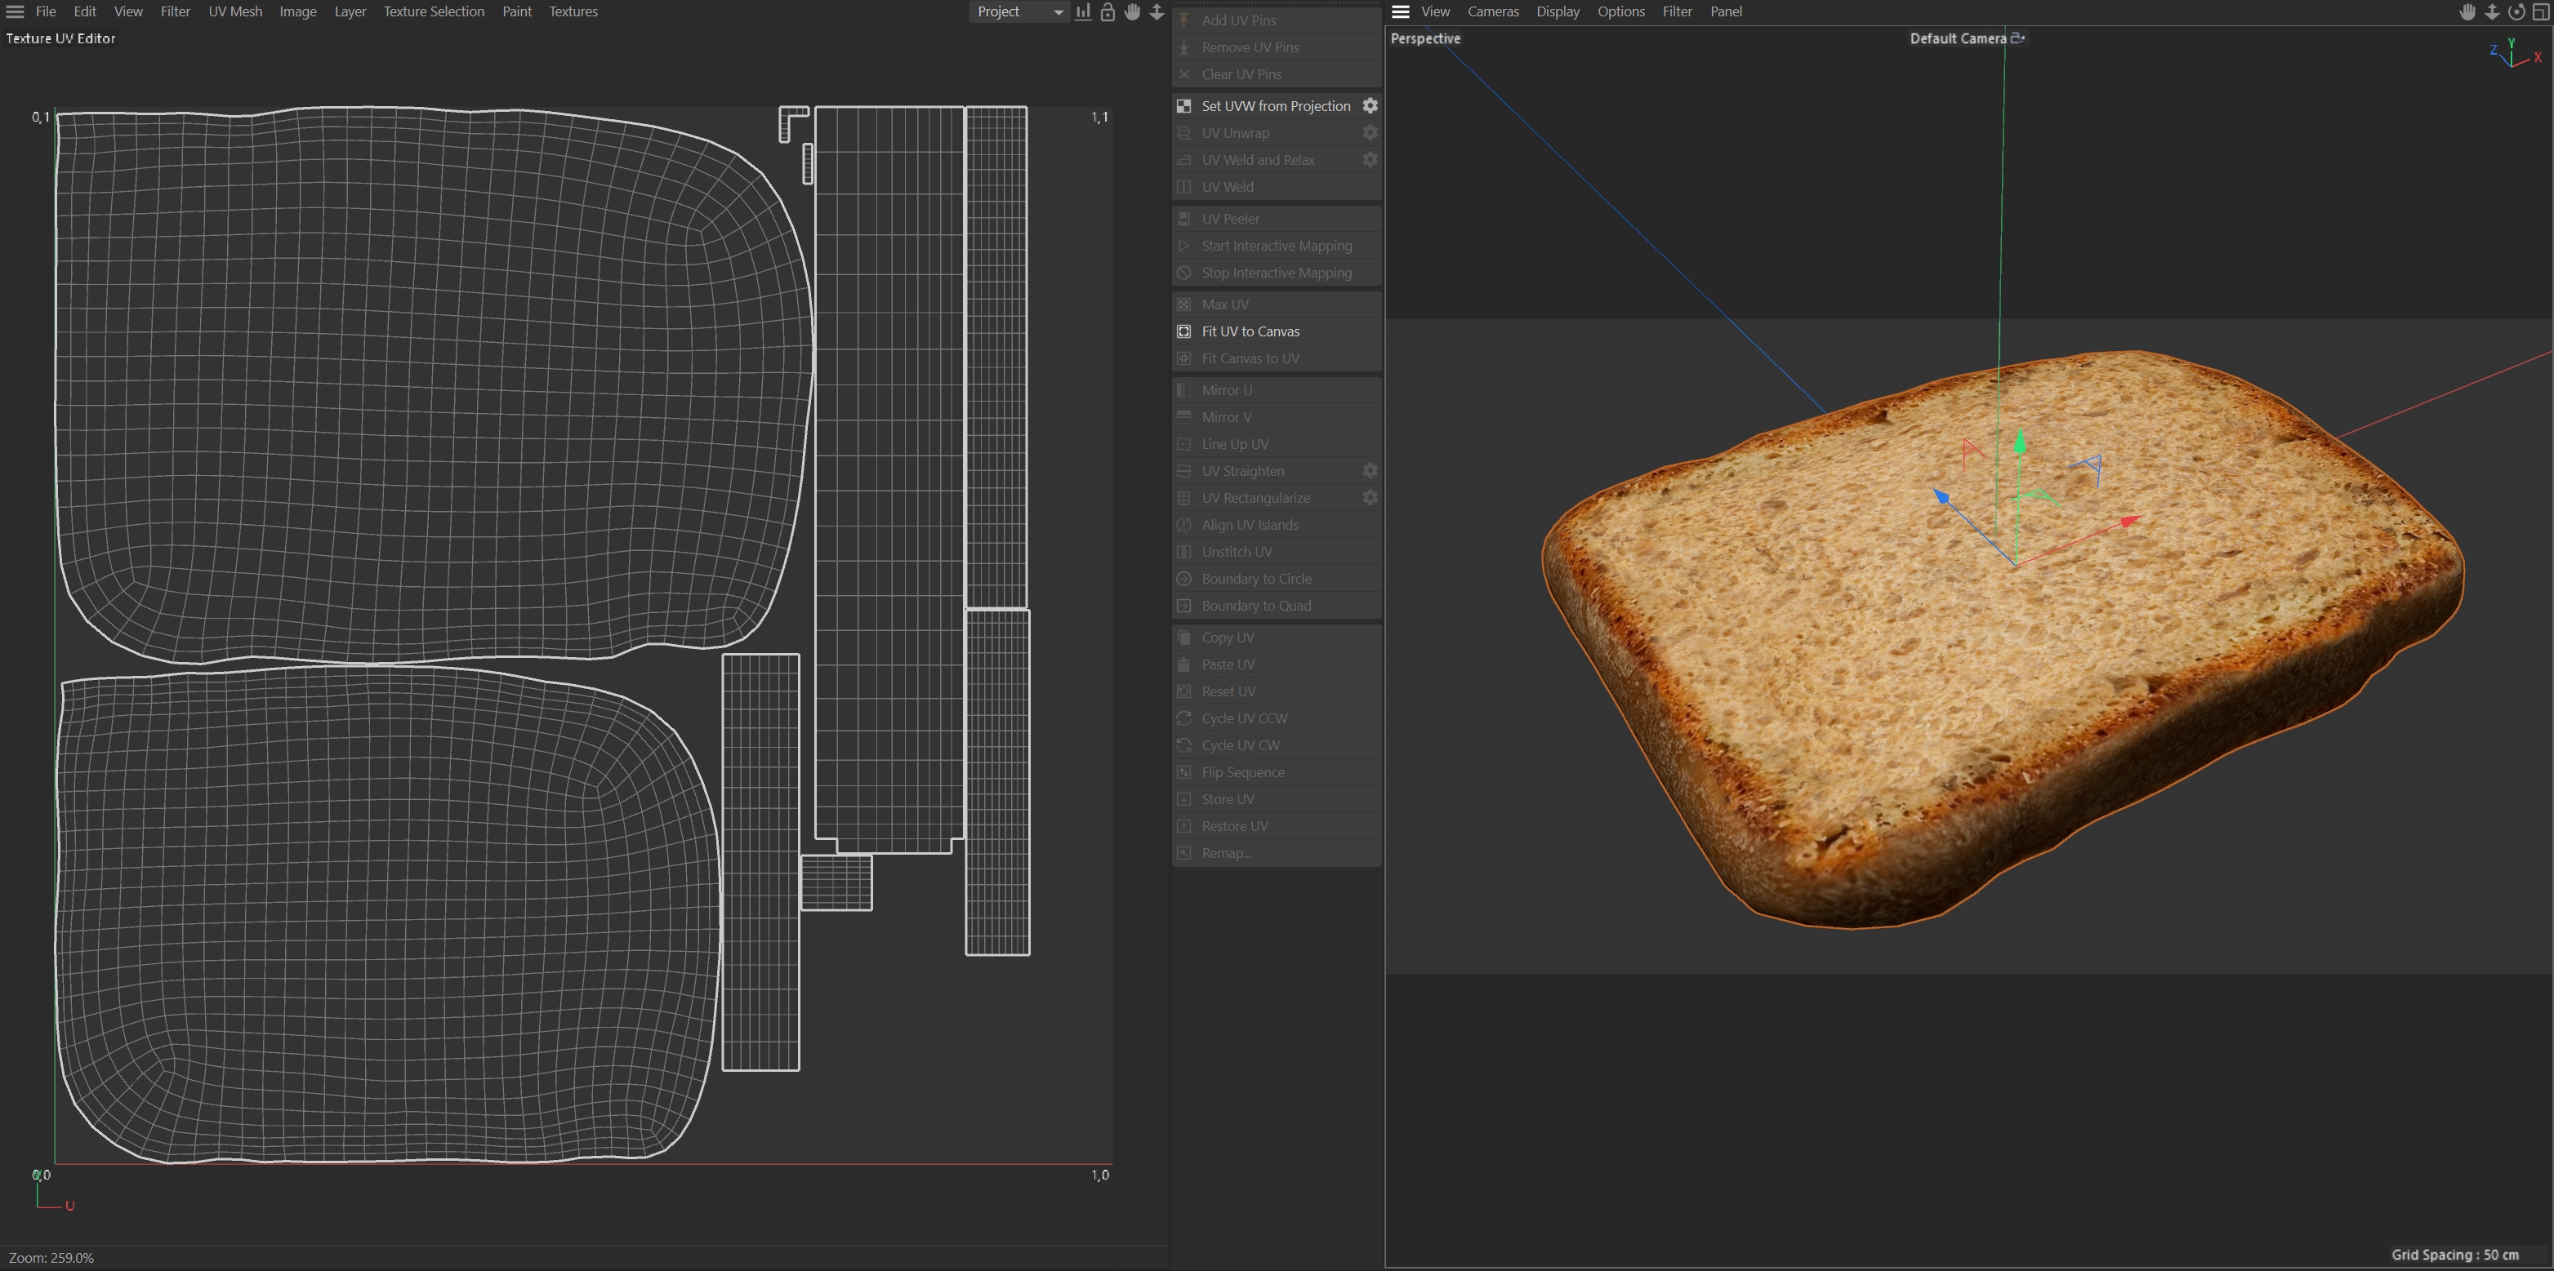2554x1271 pixels.
Task: Open the Display menu in viewport
Action: click(1558, 12)
